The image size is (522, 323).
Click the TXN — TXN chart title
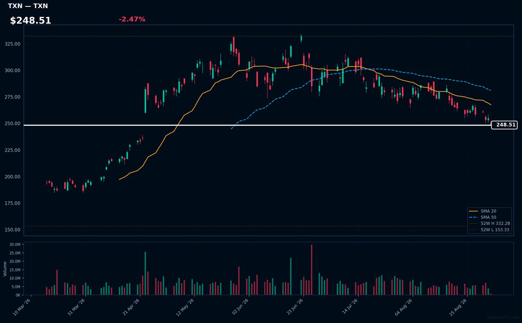point(28,6)
